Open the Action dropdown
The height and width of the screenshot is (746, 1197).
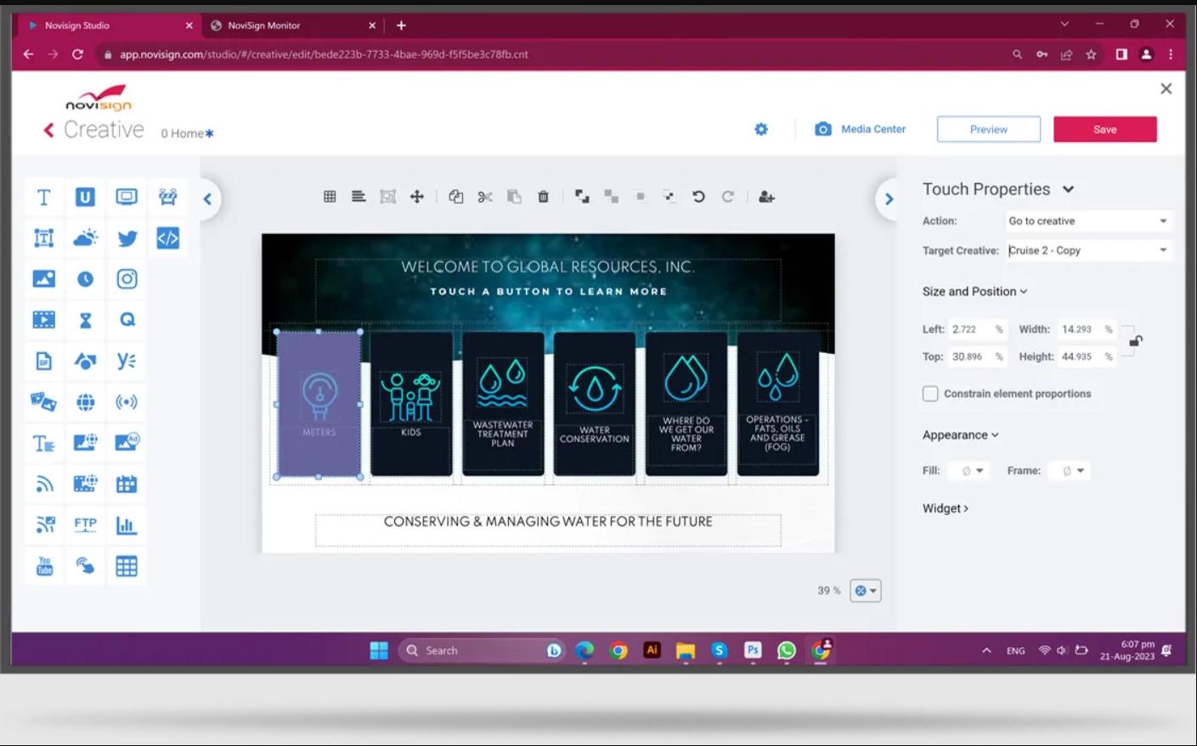click(1087, 221)
